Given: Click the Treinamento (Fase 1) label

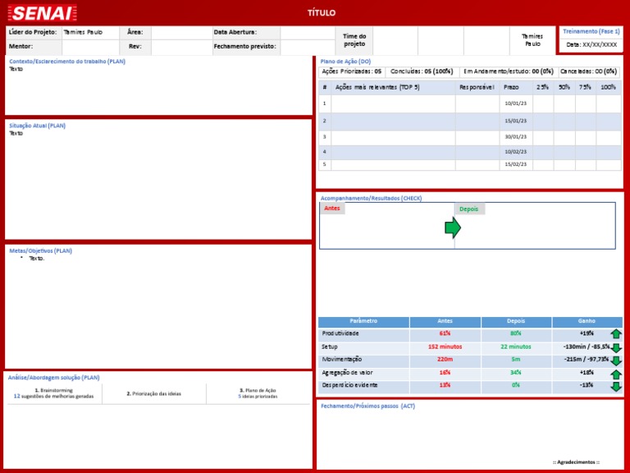Looking at the screenshot, I should [591, 31].
